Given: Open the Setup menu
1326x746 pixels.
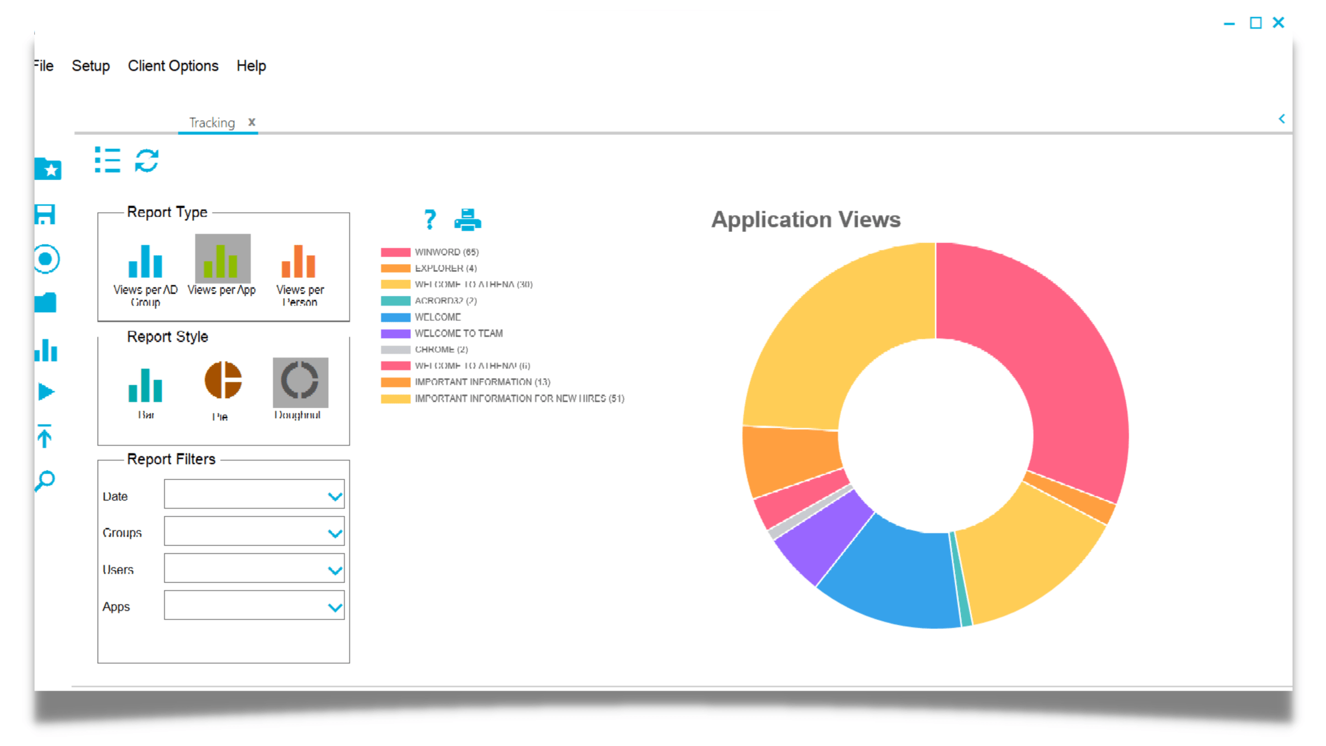Looking at the screenshot, I should (91, 65).
